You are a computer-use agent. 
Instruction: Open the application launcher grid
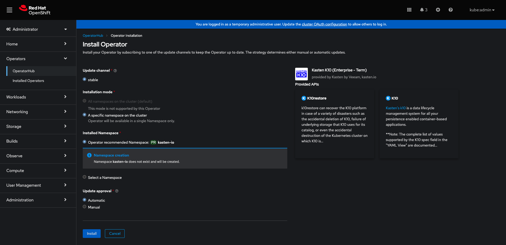[409, 10]
